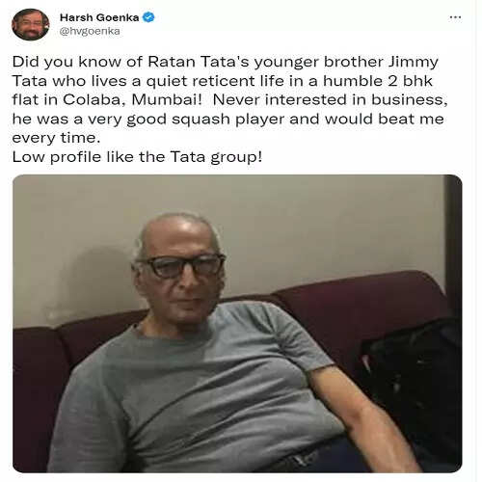Click the line 'he was a very good squash player'
This screenshot has width=482, height=482.
point(148,120)
